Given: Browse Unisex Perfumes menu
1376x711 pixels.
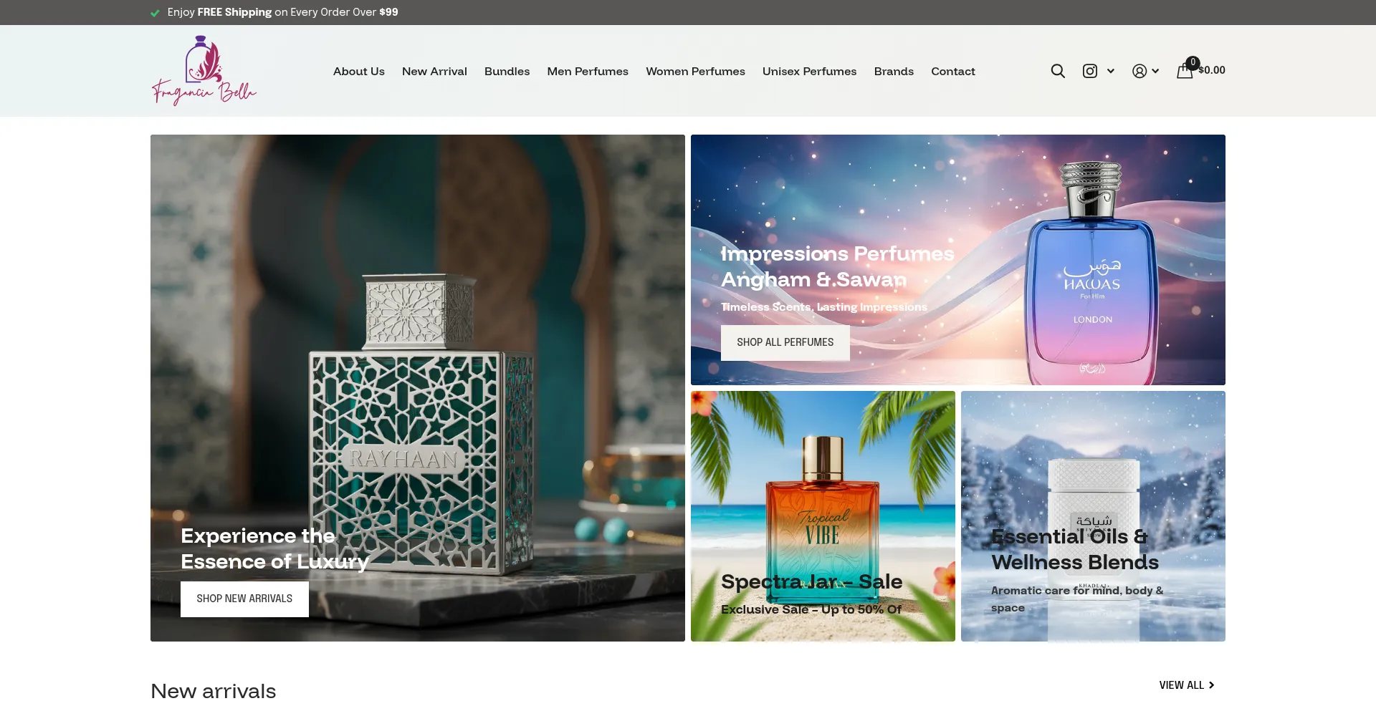Looking at the screenshot, I should pos(810,71).
